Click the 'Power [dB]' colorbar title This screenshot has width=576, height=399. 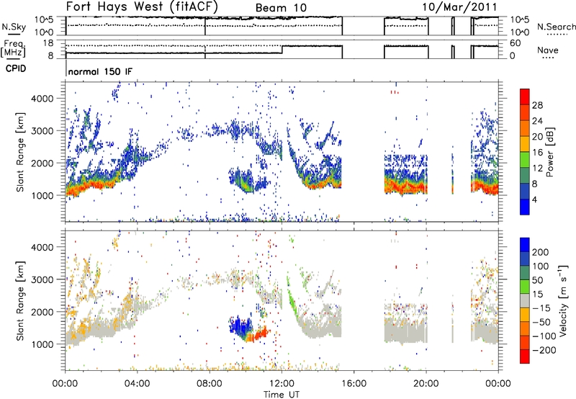(549, 152)
